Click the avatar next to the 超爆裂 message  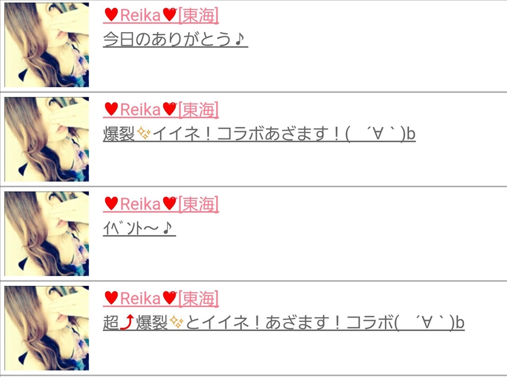click(46, 328)
